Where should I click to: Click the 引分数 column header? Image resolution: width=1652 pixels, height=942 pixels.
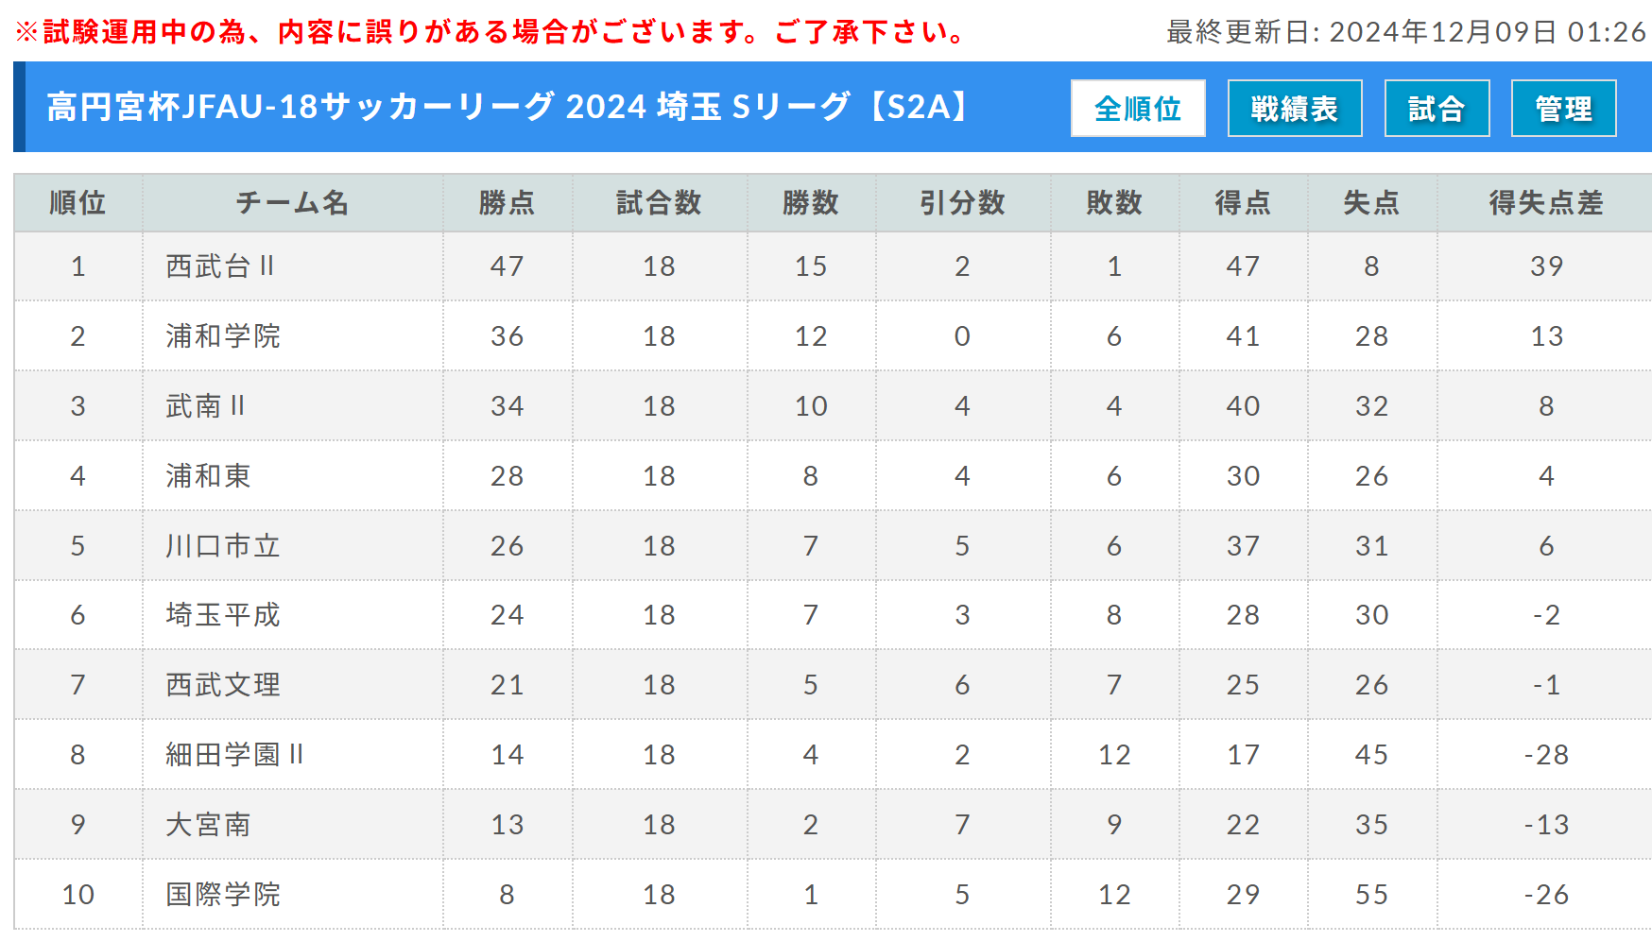coord(962,202)
